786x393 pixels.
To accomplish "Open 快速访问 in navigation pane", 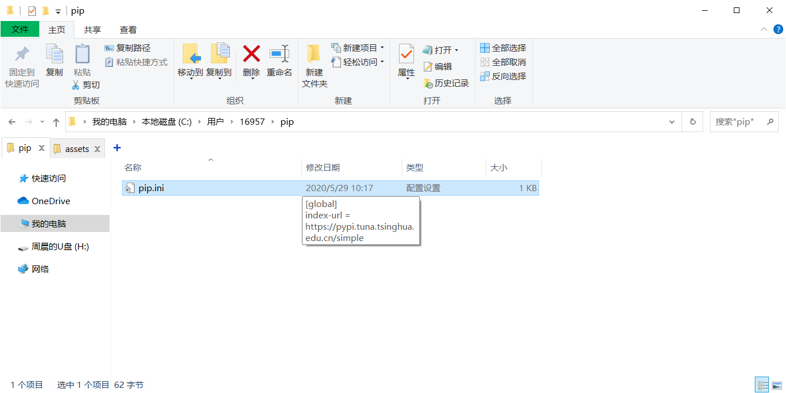I will coord(49,179).
